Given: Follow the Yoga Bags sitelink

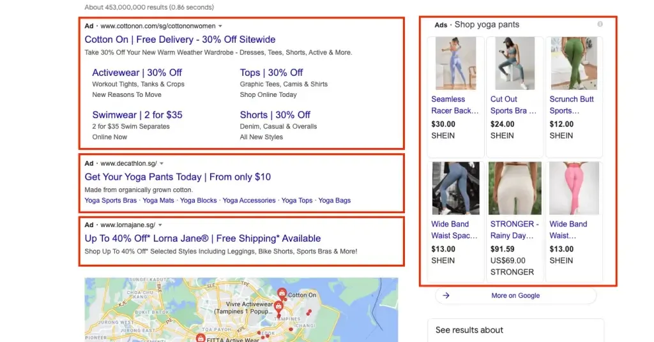Looking at the screenshot, I should (335, 200).
